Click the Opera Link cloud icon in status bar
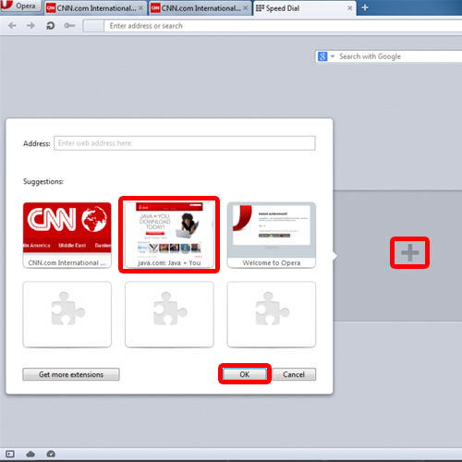 (30, 454)
